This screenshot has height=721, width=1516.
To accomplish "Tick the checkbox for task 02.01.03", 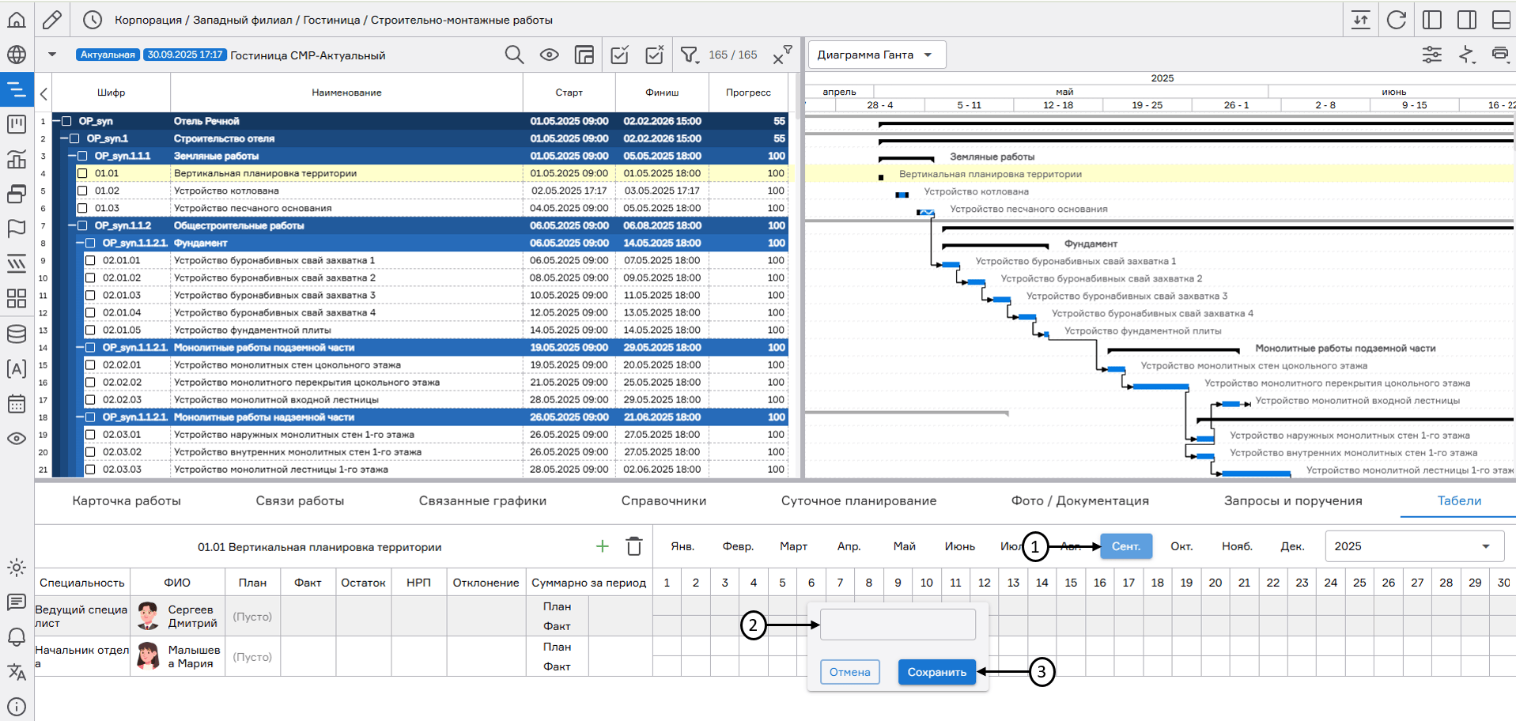I will (x=90, y=295).
